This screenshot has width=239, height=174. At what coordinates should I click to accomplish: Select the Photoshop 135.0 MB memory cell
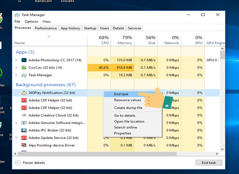pyautogui.click(x=123, y=60)
